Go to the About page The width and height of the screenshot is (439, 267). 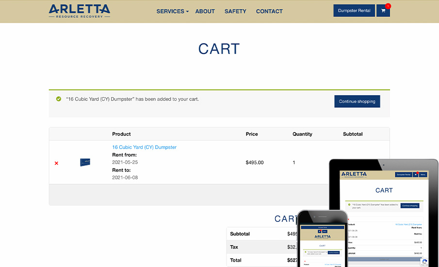[205, 11]
